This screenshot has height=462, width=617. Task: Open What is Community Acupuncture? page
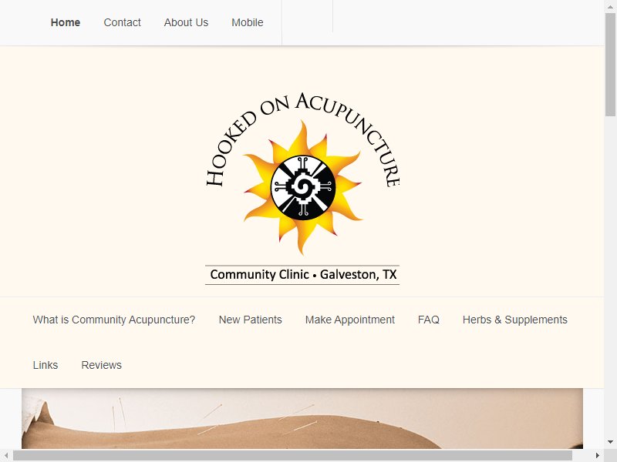114,320
